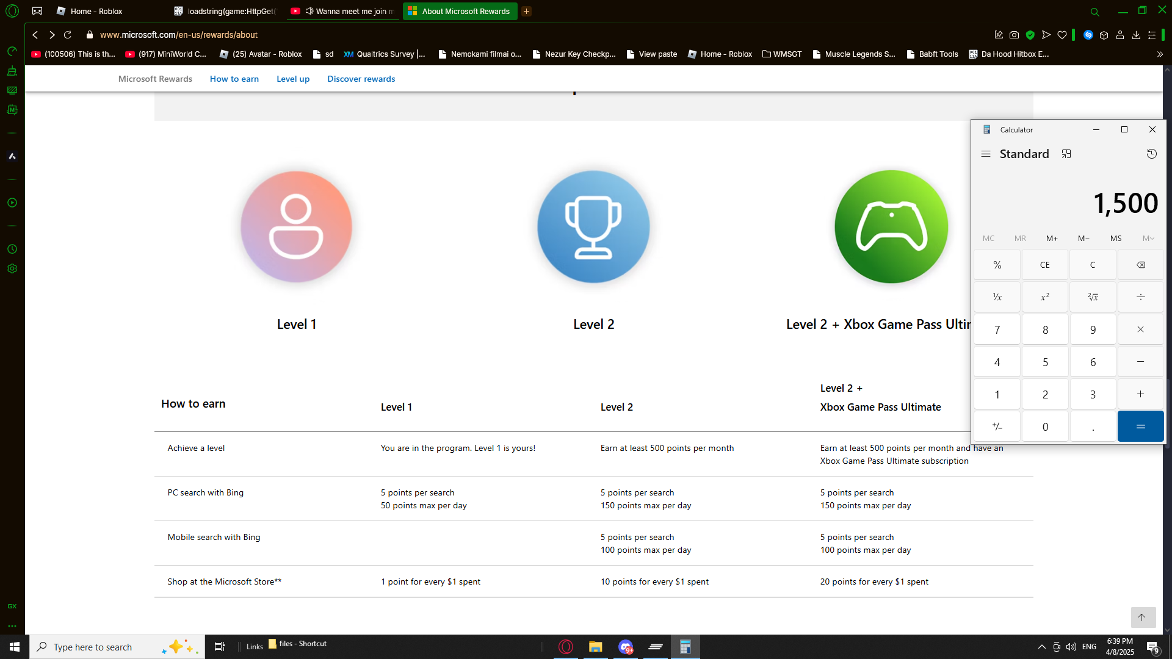
Task: Show hidden system tray icons
Action: coord(1041,647)
